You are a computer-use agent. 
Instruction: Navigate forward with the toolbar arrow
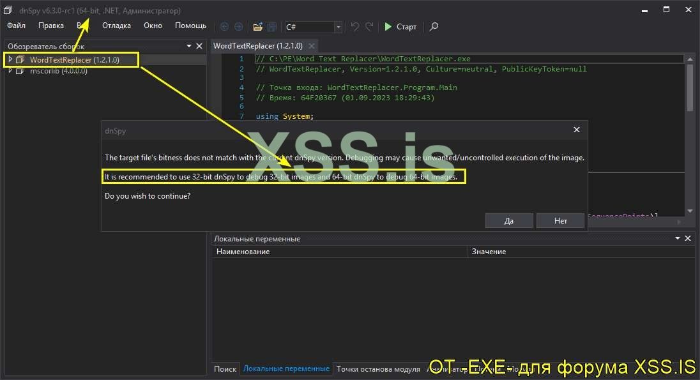[239, 27]
